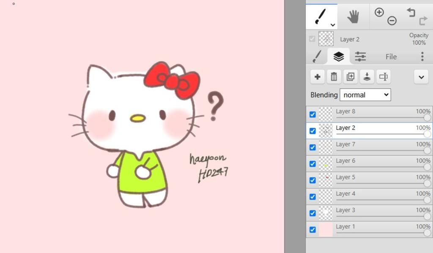The height and width of the screenshot is (253, 433).
Task: Hide Layer 8 using its checkbox
Action: (312, 114)
